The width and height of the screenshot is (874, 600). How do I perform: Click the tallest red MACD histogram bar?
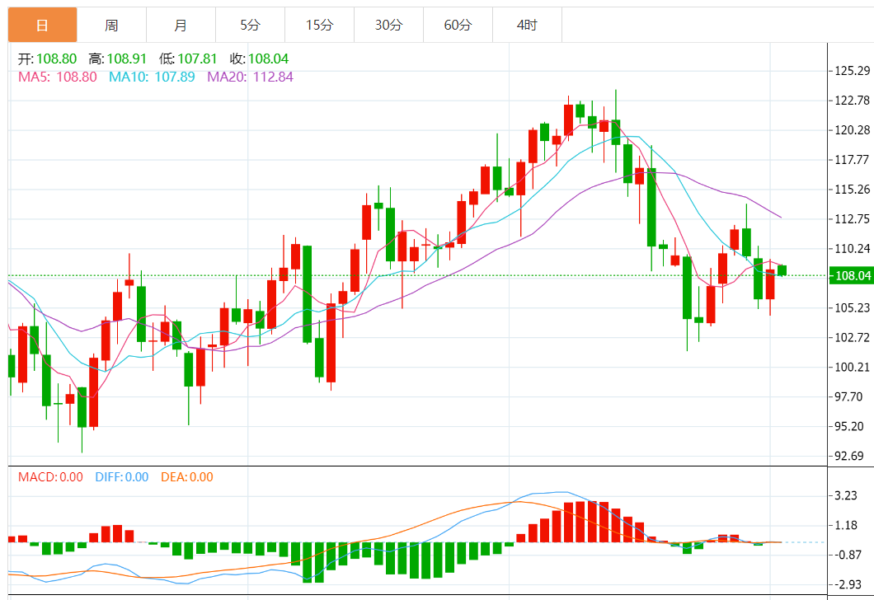coord(593,522)
